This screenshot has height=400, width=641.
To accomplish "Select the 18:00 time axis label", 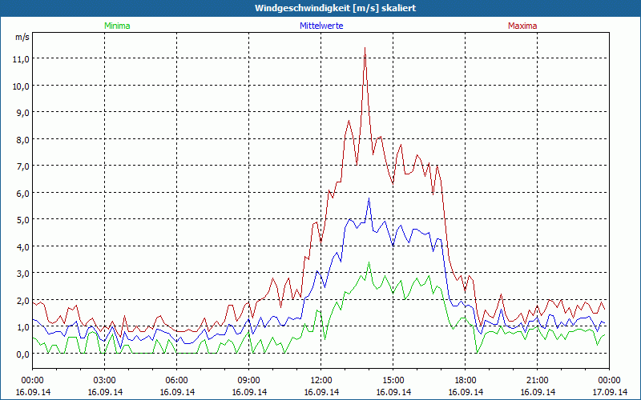I will (x=466, y=380).
